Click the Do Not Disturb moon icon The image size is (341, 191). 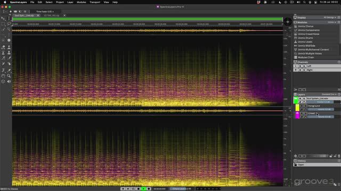pyautogui.click(x=280, y=2)
